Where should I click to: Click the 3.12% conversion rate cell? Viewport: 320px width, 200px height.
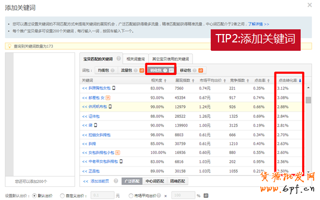[x=283, y=88]
